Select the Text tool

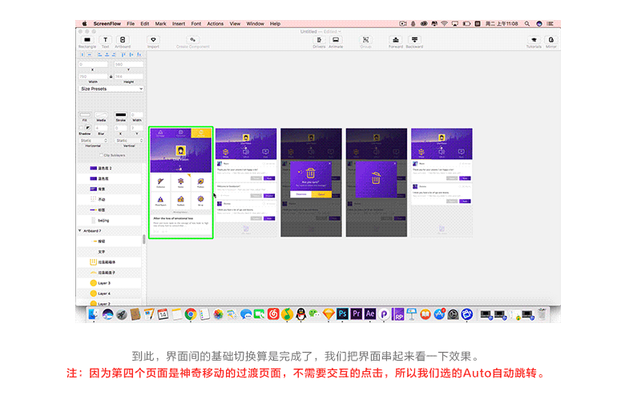click(105, 39)
